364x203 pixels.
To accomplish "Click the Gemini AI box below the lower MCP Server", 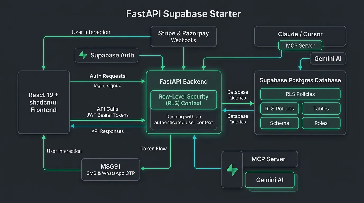I will click(x=270, y=180).
